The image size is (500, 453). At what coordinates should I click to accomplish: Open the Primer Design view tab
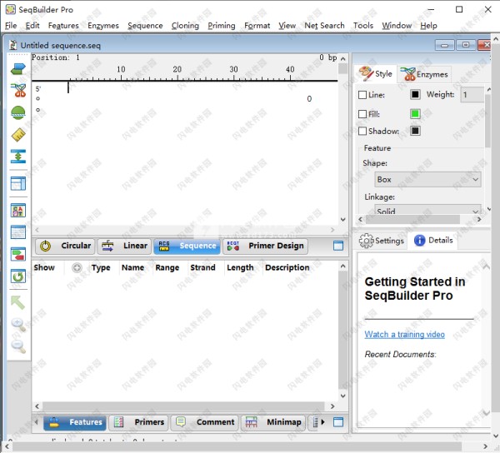265,246
